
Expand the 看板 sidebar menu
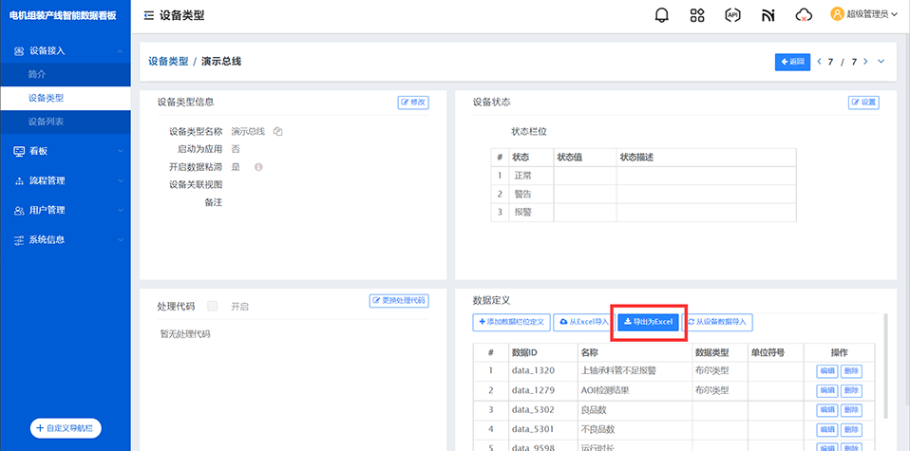65,151
